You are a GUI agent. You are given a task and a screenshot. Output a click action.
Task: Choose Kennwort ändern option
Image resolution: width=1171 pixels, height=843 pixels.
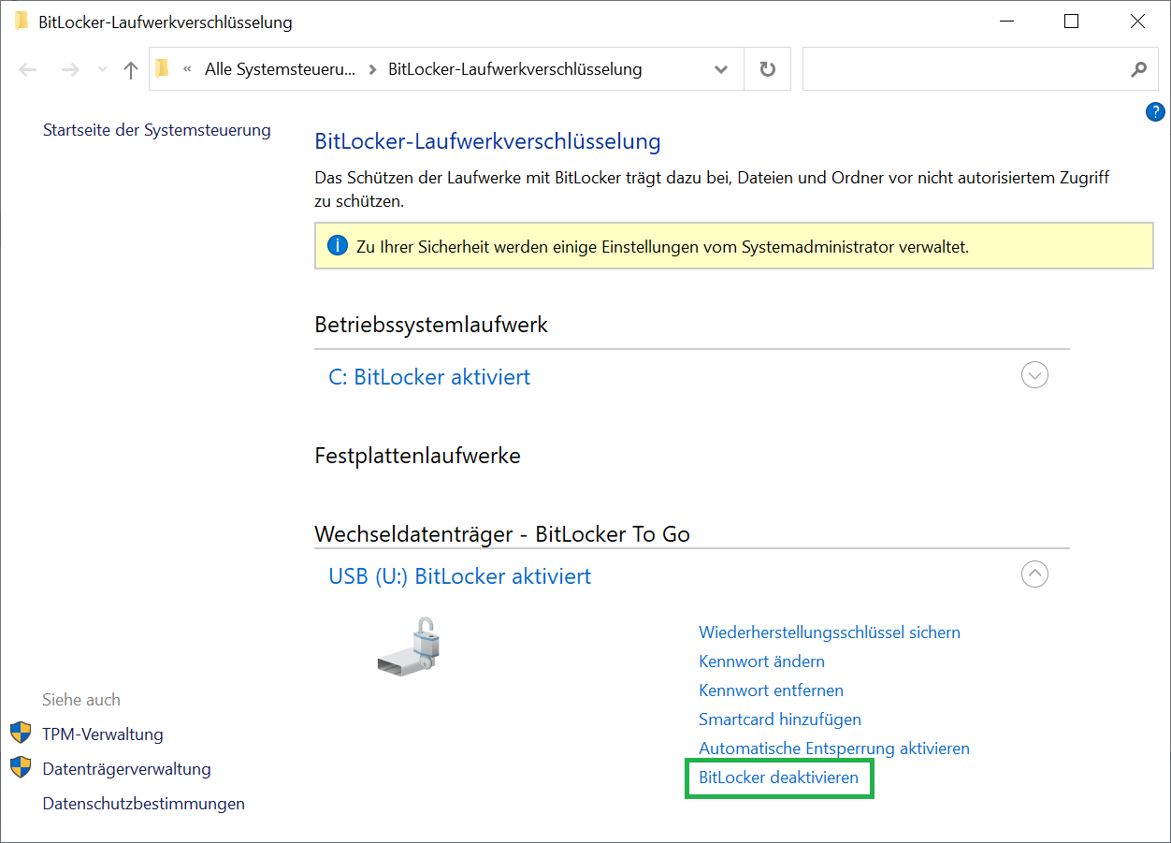(x=761, y=661)
